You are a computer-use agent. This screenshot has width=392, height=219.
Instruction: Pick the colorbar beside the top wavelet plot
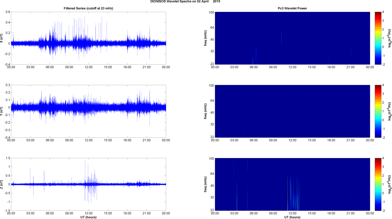[378, 38]
